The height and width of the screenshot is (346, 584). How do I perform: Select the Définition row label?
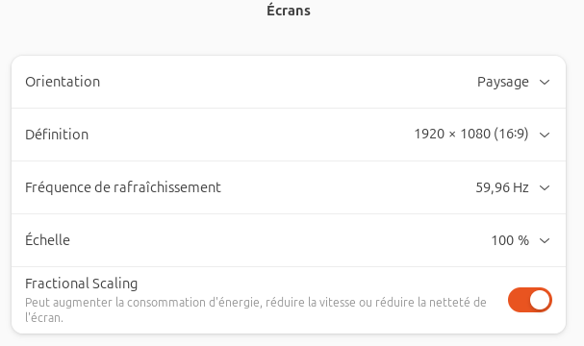pos(57,135)
